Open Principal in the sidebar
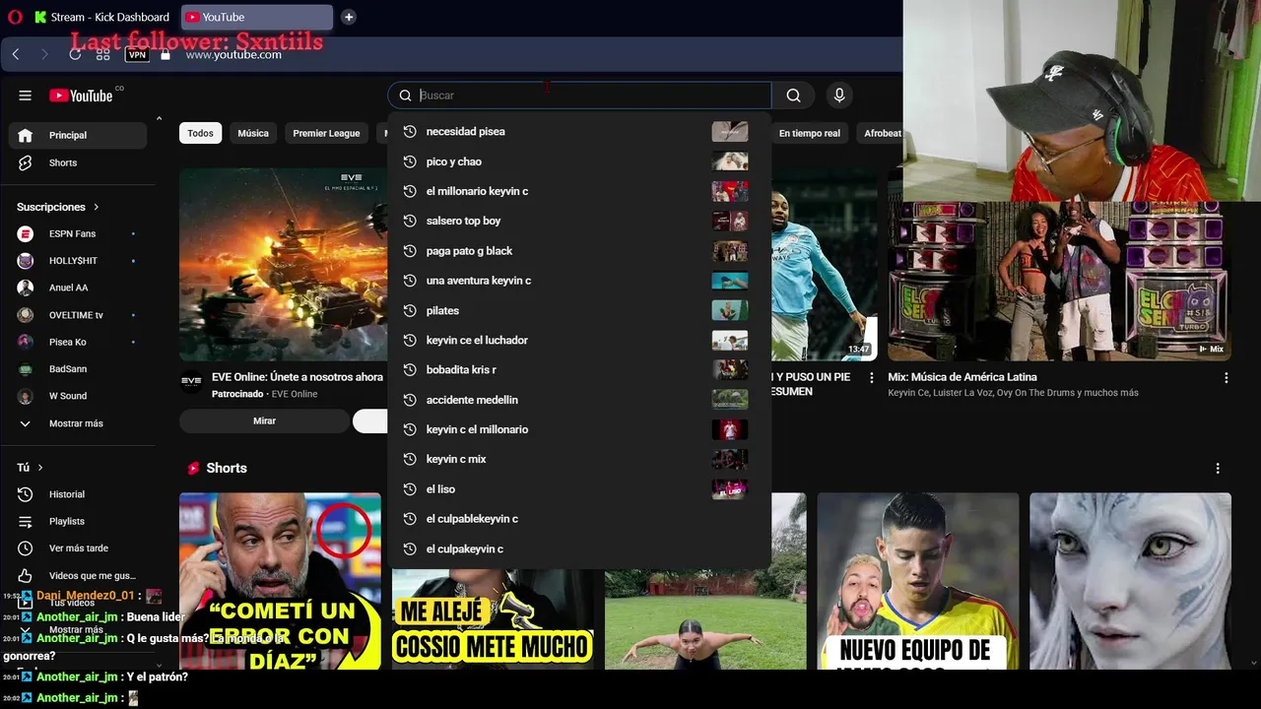 coord(78,135)
